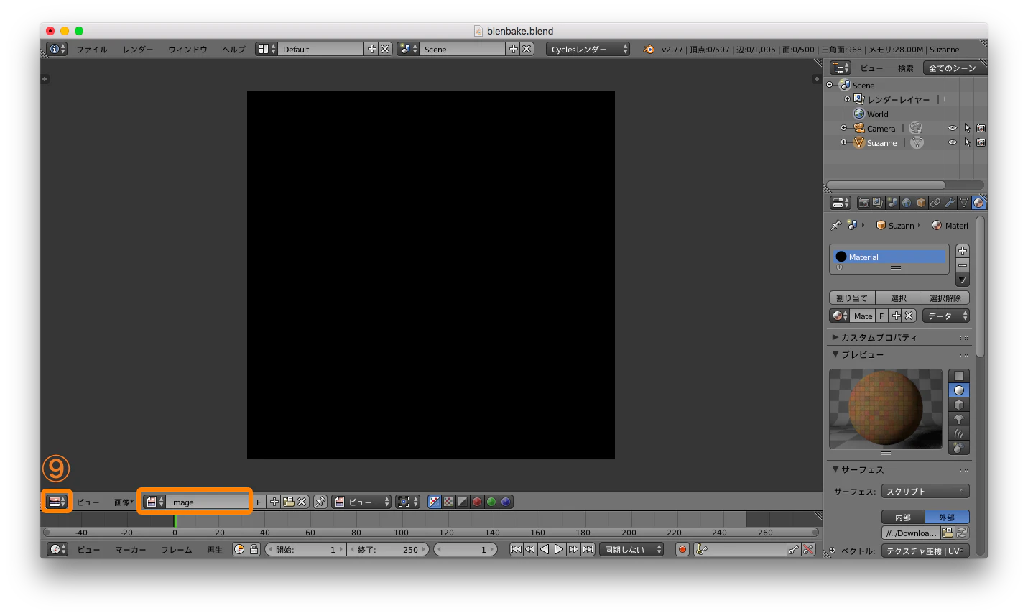1028x616 pixels.
Task: Remove the selected material slot
Action: pos(963,265)
